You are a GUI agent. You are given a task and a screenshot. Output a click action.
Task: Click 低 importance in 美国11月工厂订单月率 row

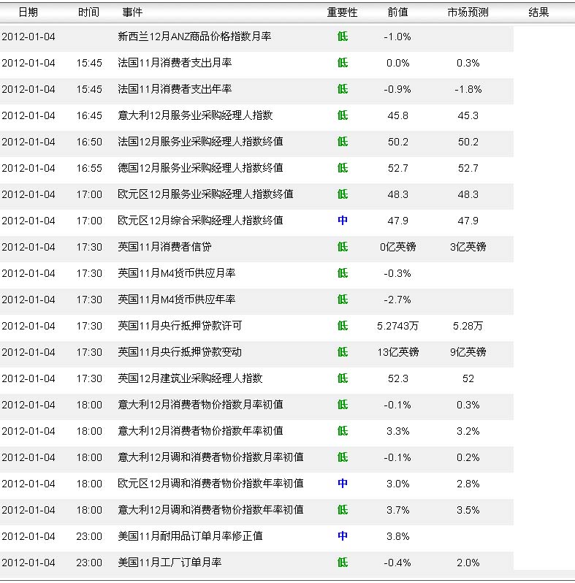(343, 563)
